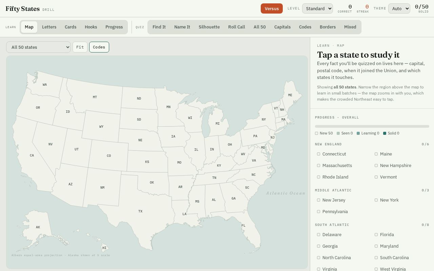Tap Texas (TX) on the map
The height and width of the screenshot is (271, 434).
click(x=140, y=211)
